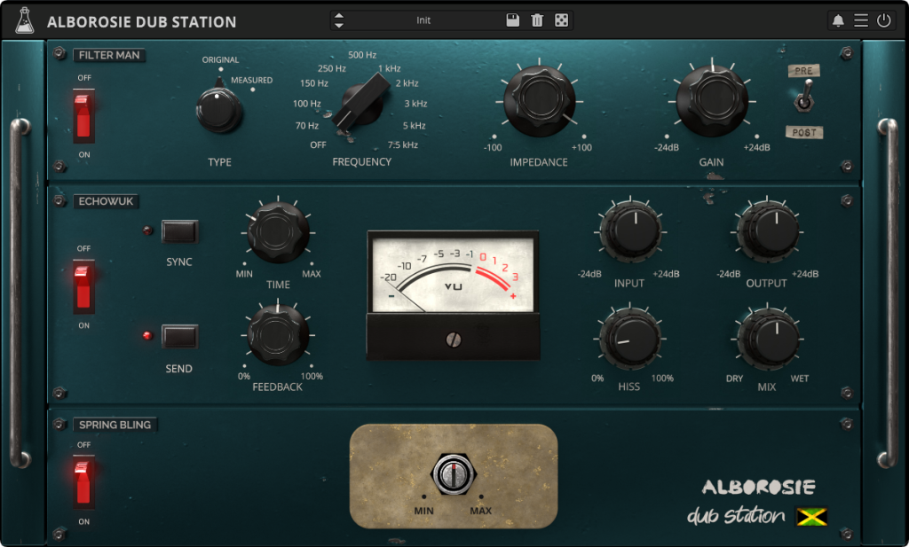Toggle plugin bypass with the power icon

tap(883, 21)
